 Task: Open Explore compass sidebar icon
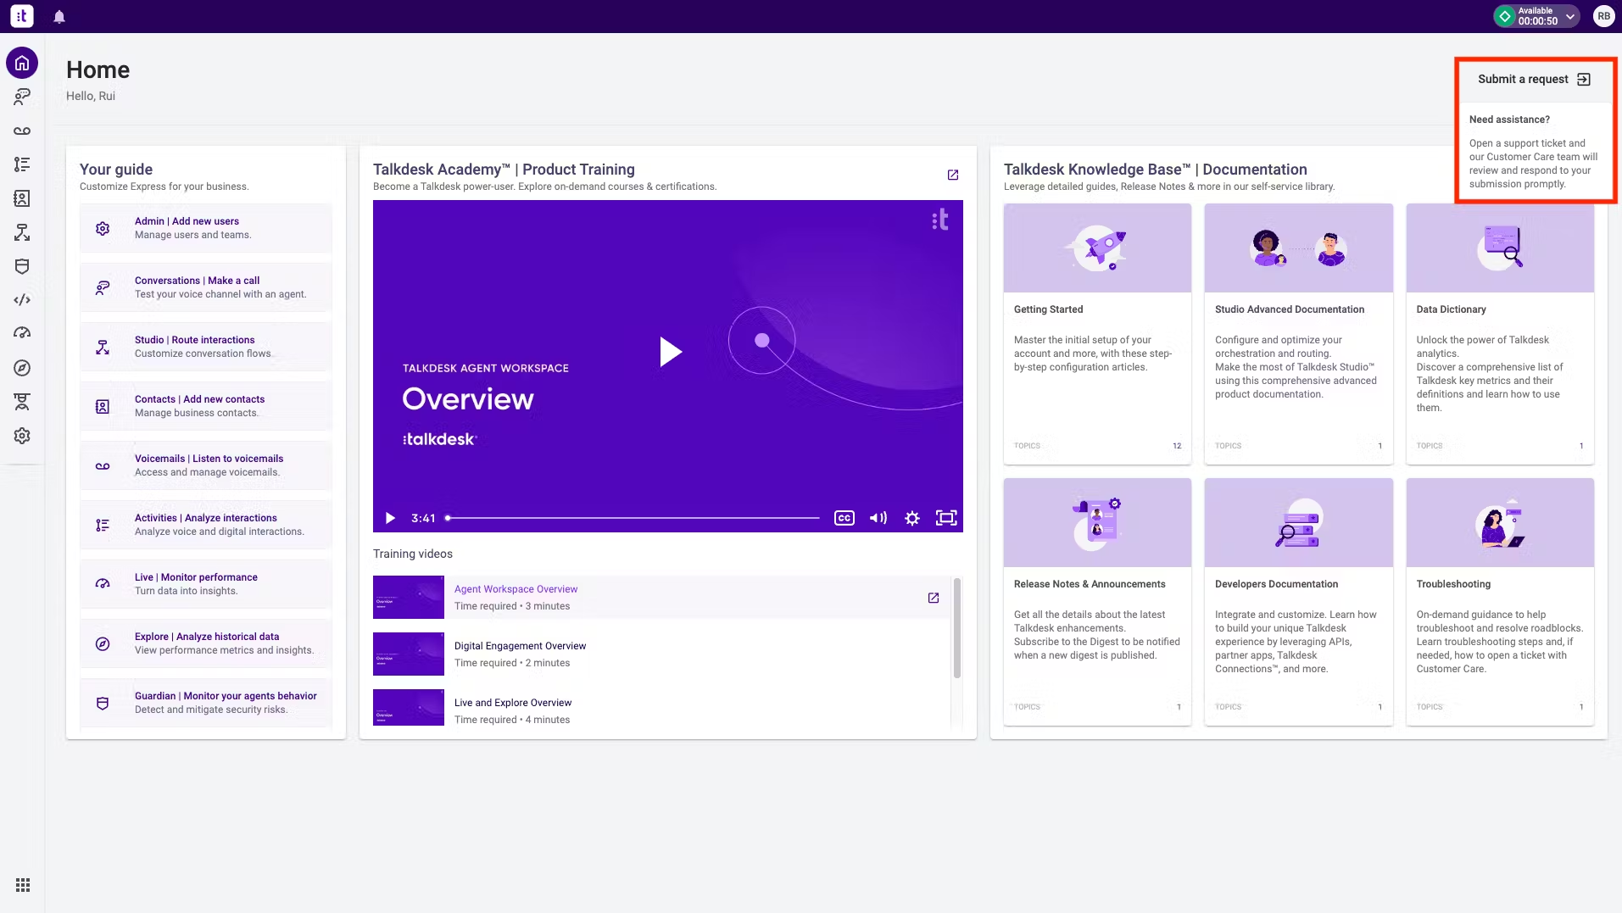(22, 368)
